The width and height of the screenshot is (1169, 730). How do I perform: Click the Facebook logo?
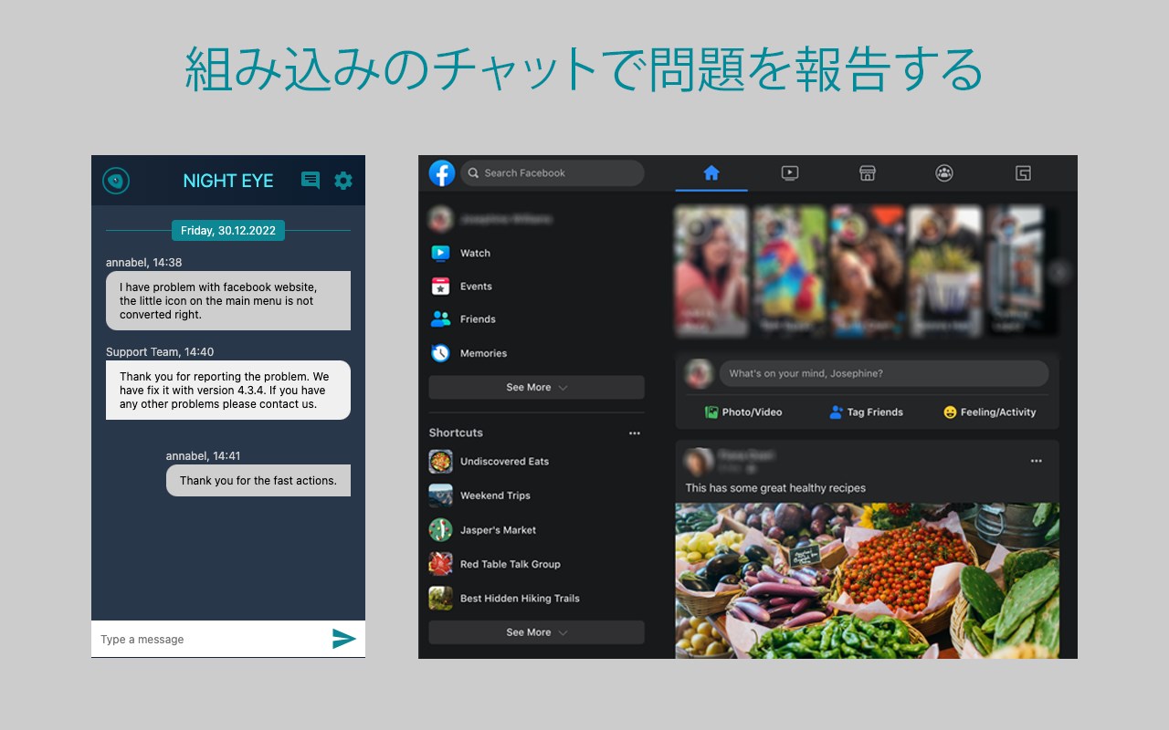[442, 172]
